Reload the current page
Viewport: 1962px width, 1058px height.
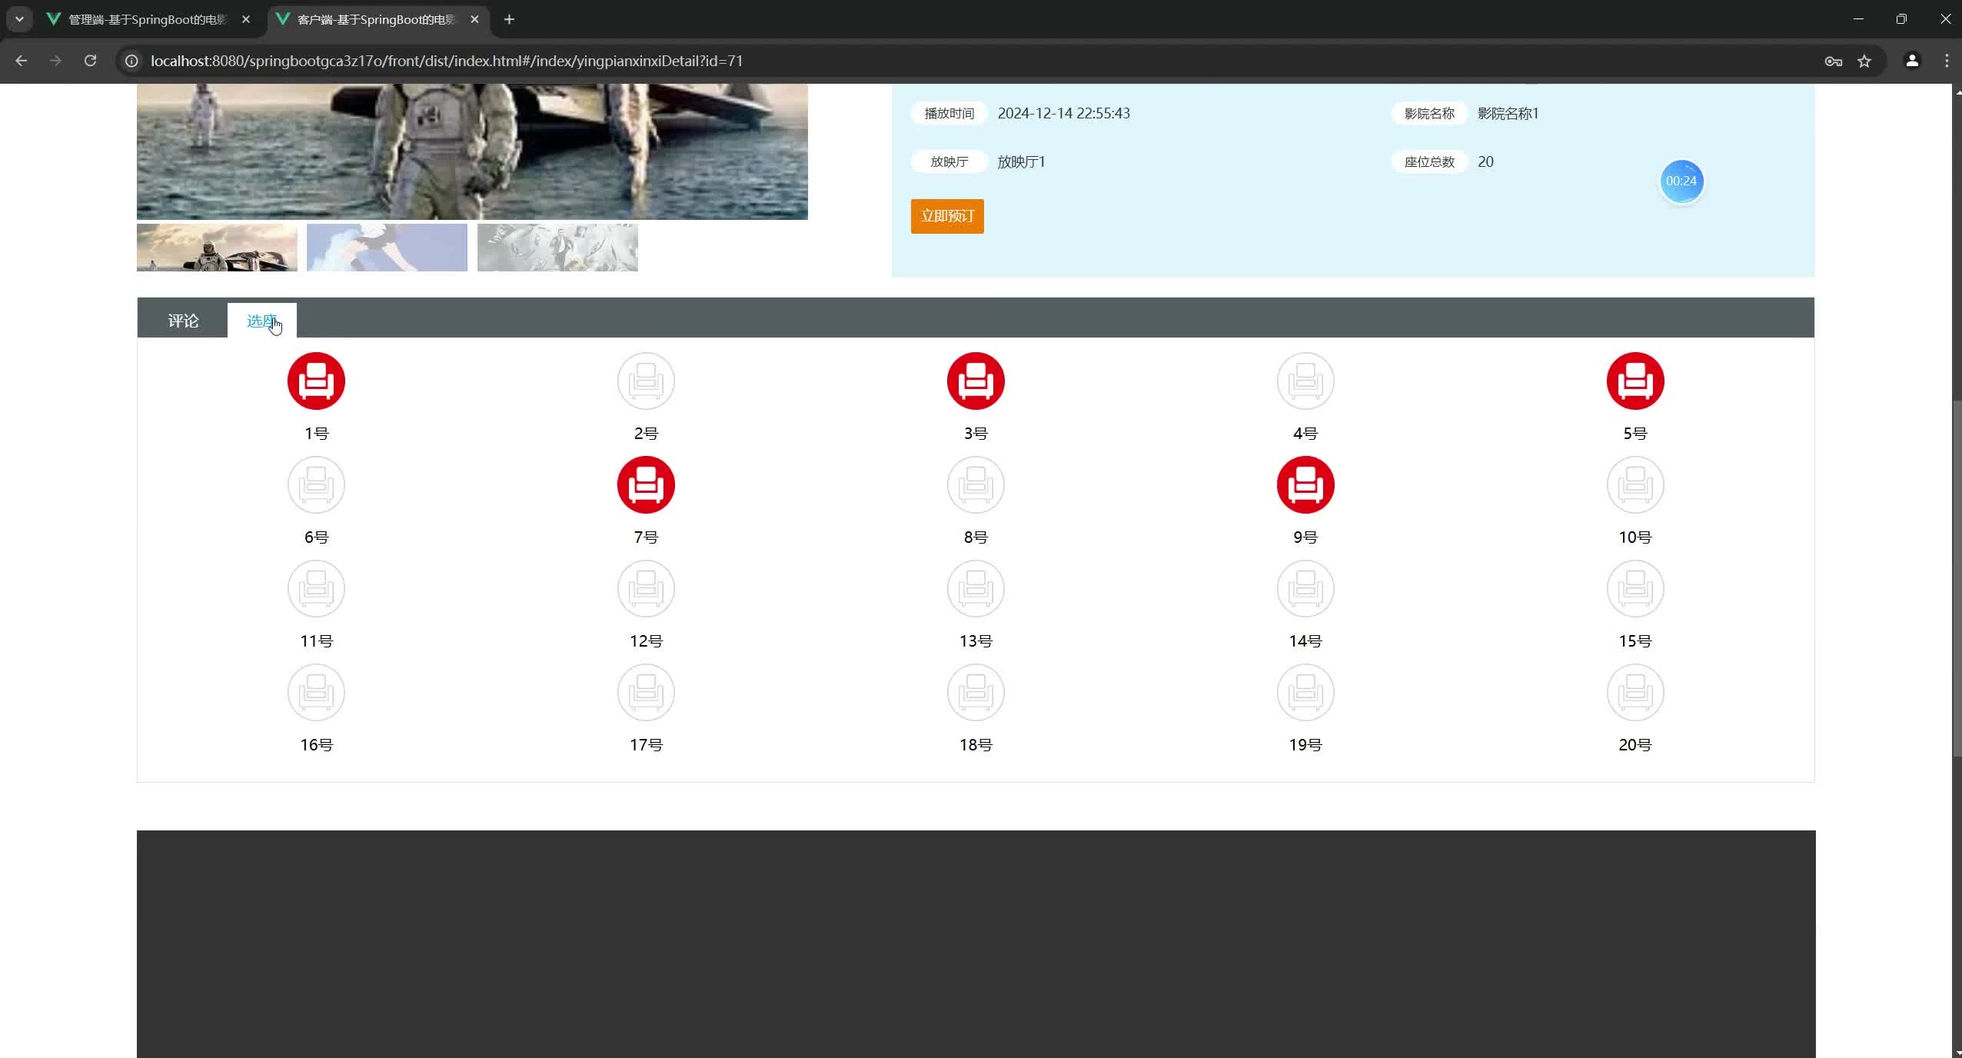tap(90, 61)
